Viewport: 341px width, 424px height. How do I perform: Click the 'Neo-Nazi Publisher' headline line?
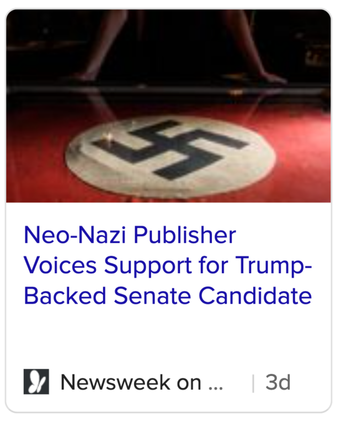pyautogui.click(x=130, y=235)
